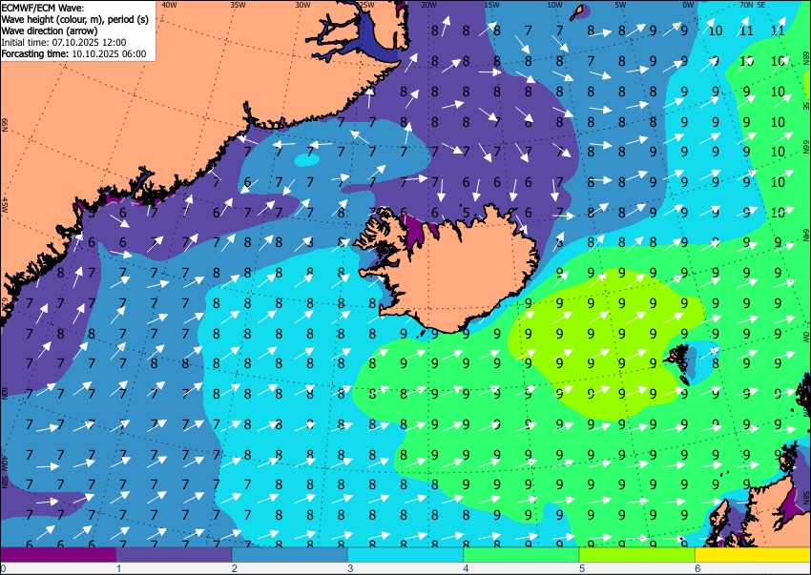Click the '35W' longitude label
The width and height of the screenshot is (811, 575).
[238, 5]
